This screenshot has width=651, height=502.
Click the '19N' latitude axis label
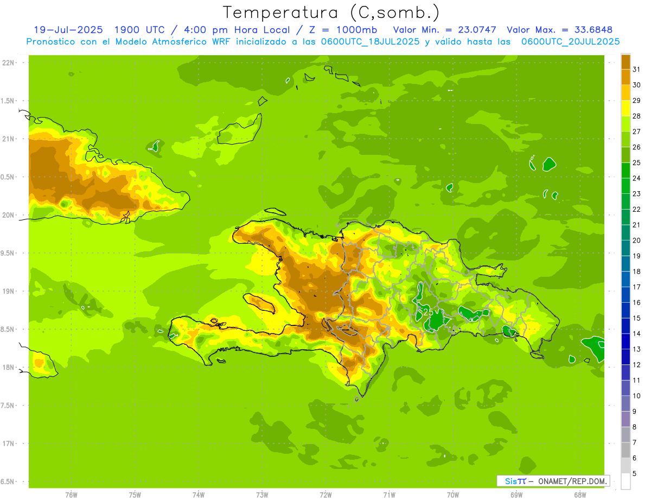pyautogui.click(x=8, y=291)
